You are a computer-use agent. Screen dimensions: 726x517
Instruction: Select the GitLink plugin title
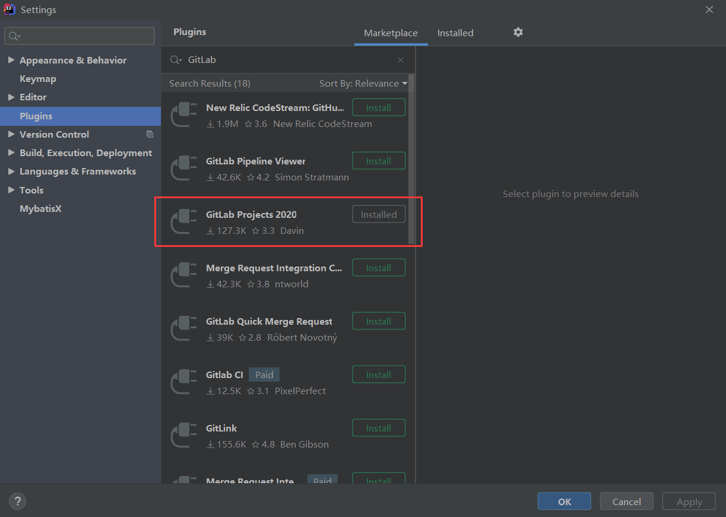(221, 428)
